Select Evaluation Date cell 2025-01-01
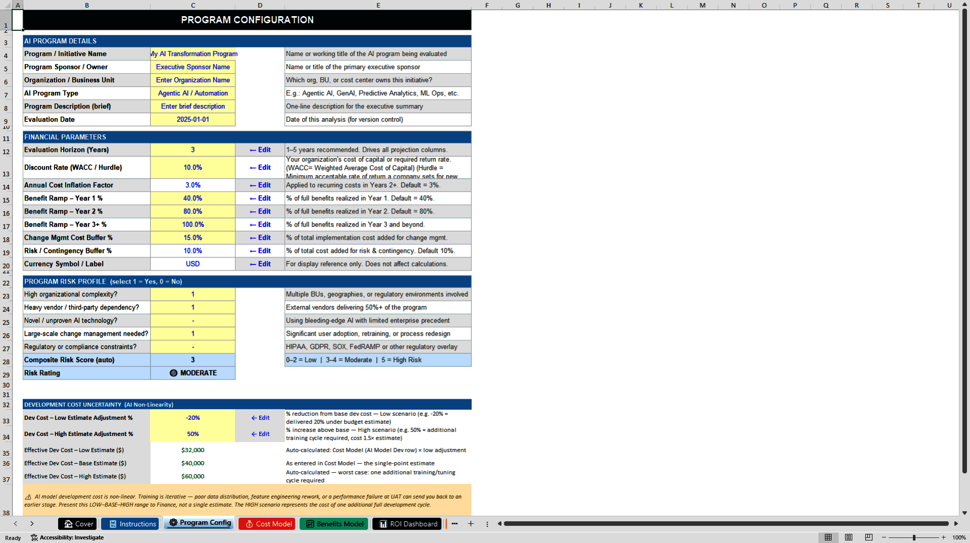Viewport: 970px width, 543px height. (x=193, y=120)
